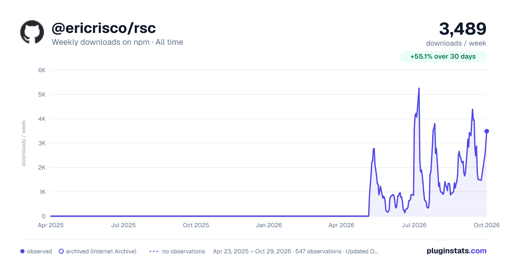Click the 3,489 downloads count
507x266 pixels.
[463, 29]
